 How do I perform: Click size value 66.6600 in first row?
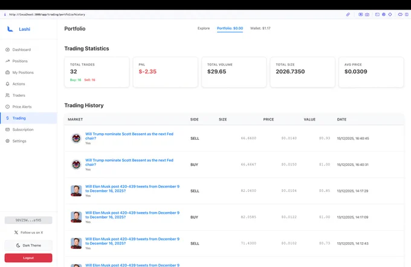pyautogui.click(x=248, y=138)
